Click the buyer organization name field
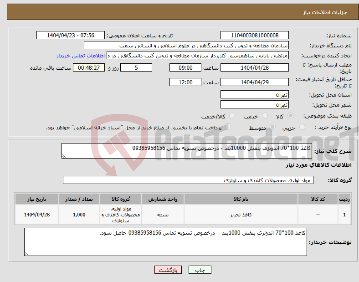The width and height of the screenshot is (359, 282). 186,45
